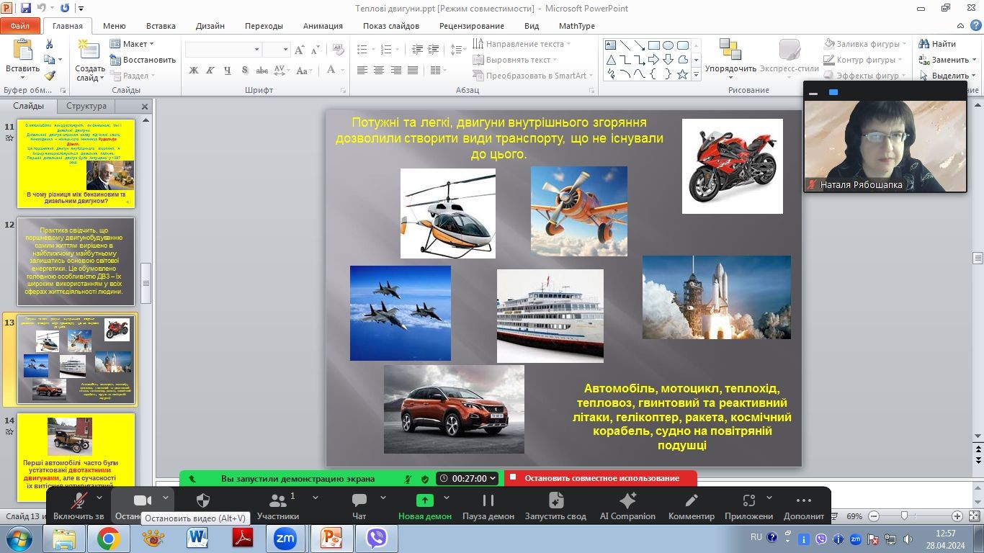Image resolution: width=984 pixels, height=553 pixels.
Task: Open the Структура outline tab
Action: coord(86,106)
